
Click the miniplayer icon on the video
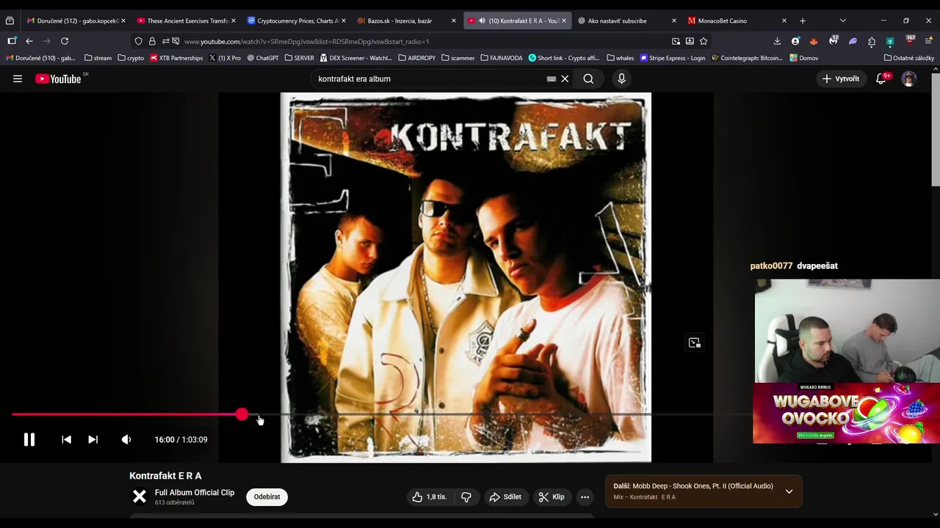[694, 342]
